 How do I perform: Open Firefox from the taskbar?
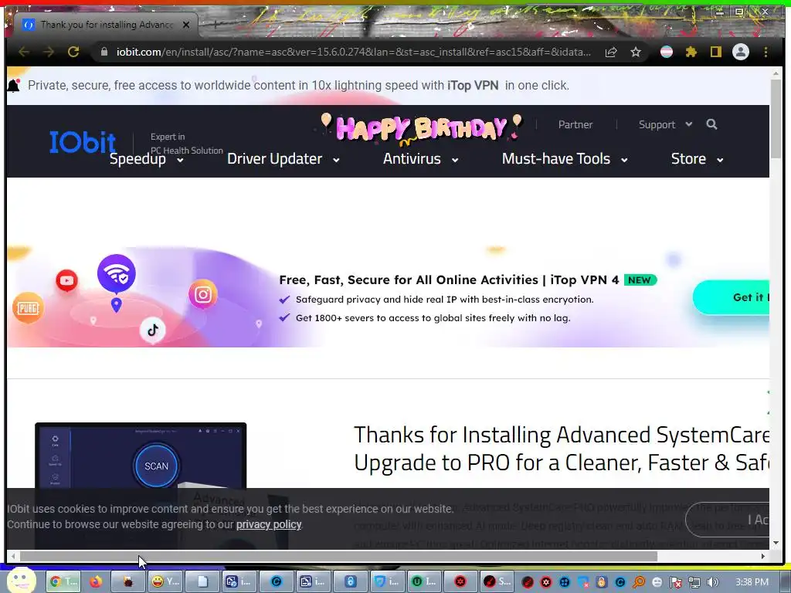[95, 581]
